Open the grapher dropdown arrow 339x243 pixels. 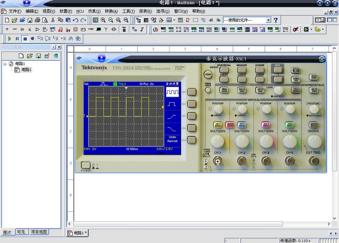tap(174, 20)
